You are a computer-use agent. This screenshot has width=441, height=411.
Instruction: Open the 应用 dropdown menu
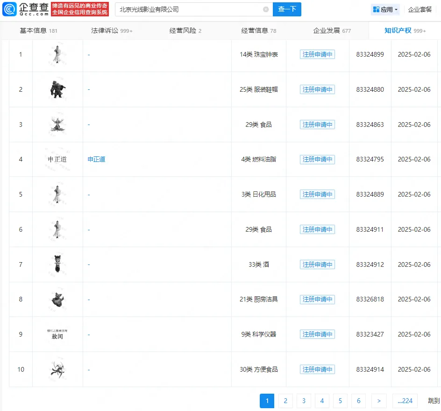click(x=385, y=9)
